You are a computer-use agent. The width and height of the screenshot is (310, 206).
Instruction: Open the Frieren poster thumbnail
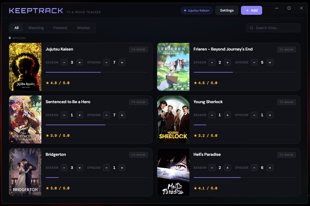click(173, 67)
